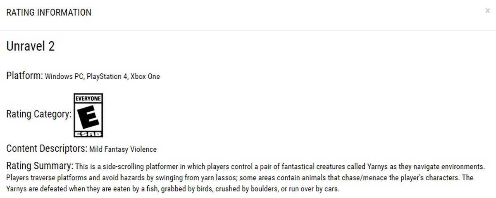Click the Platform label
The image size is (496, 198).
(x=24, y=76)
